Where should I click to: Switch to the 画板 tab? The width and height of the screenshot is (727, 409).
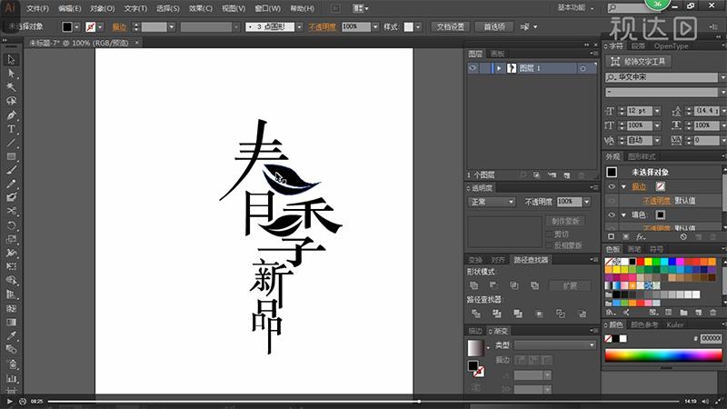pyautogui.click(x=497, y=54)
